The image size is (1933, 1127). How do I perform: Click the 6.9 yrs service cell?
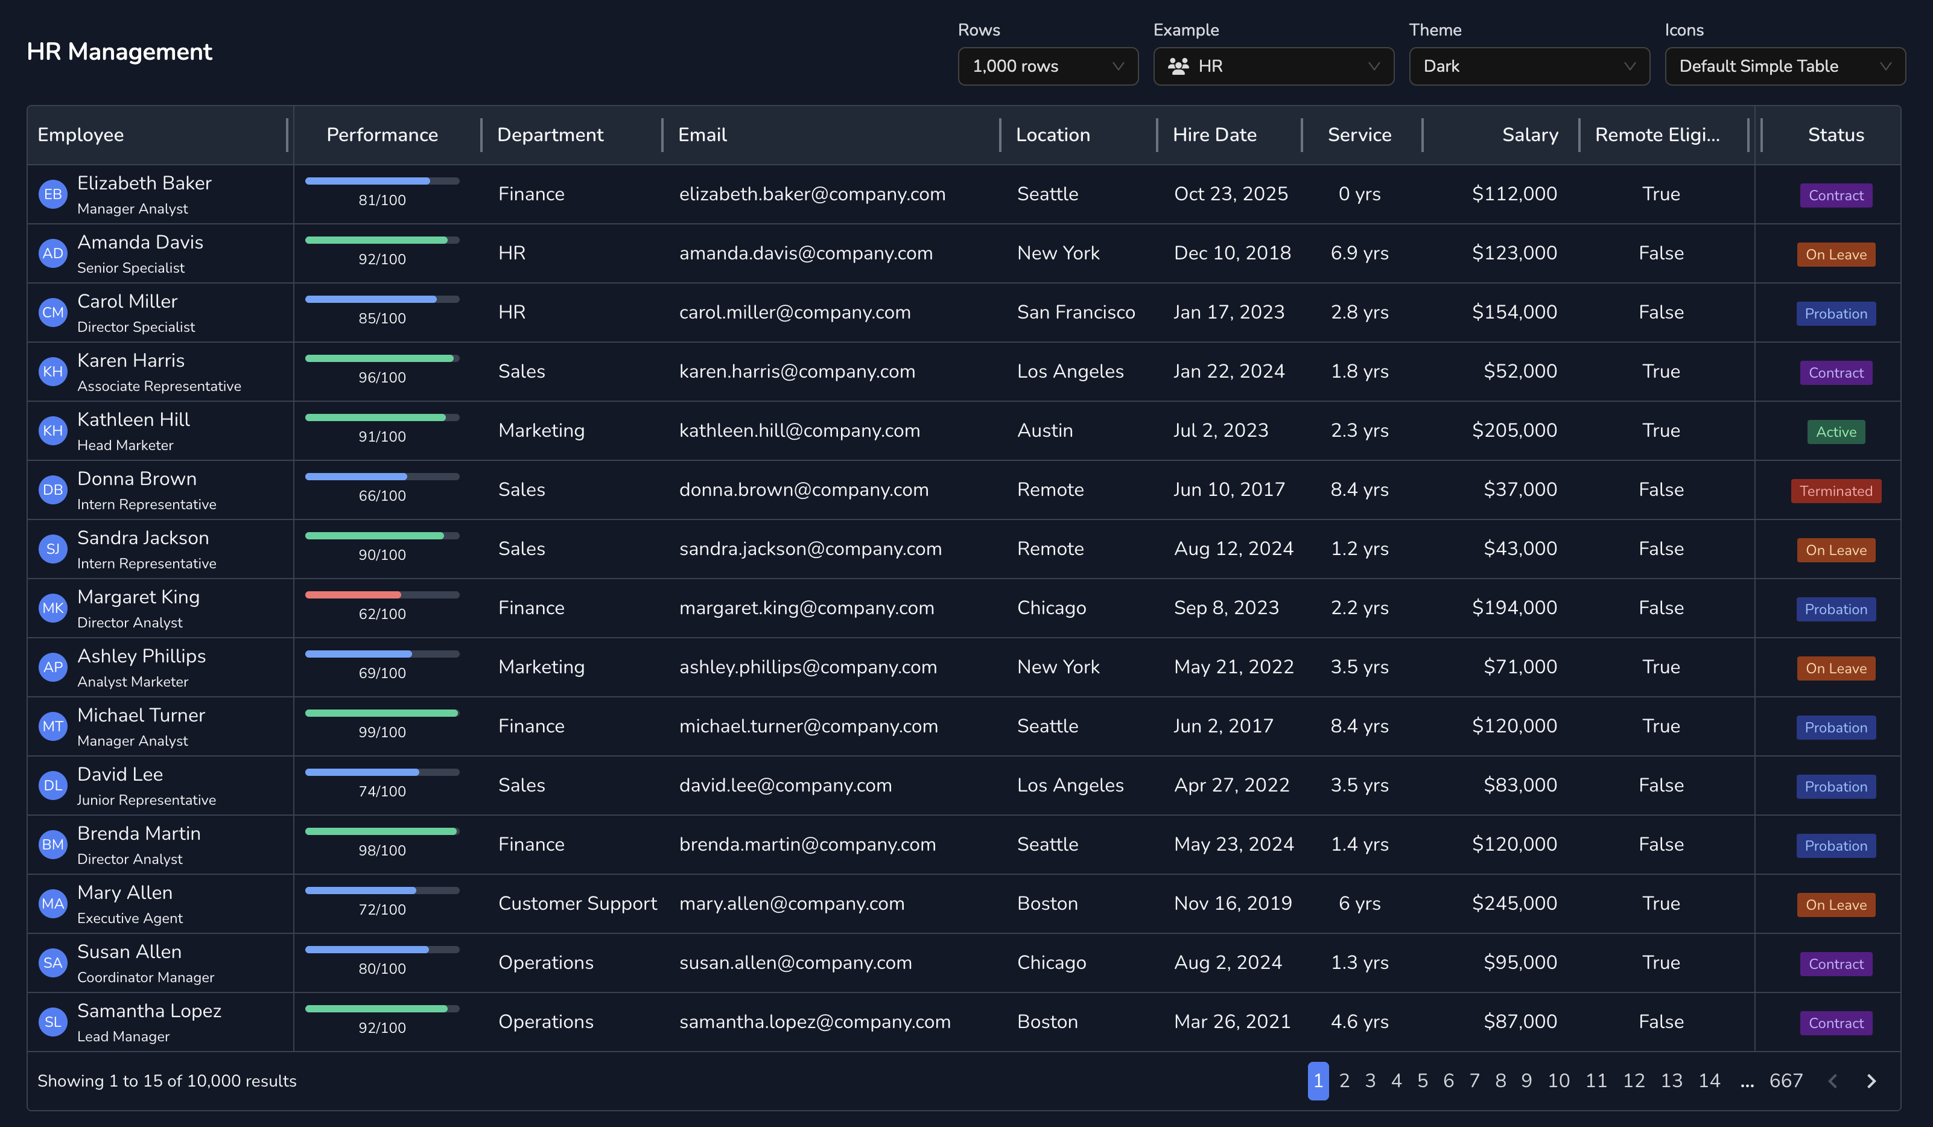point(1359,253)
